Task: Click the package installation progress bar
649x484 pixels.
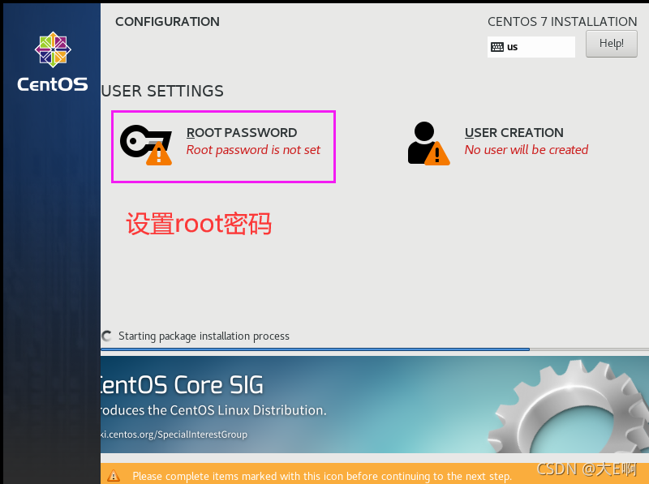Action: (x=375, y=349)
